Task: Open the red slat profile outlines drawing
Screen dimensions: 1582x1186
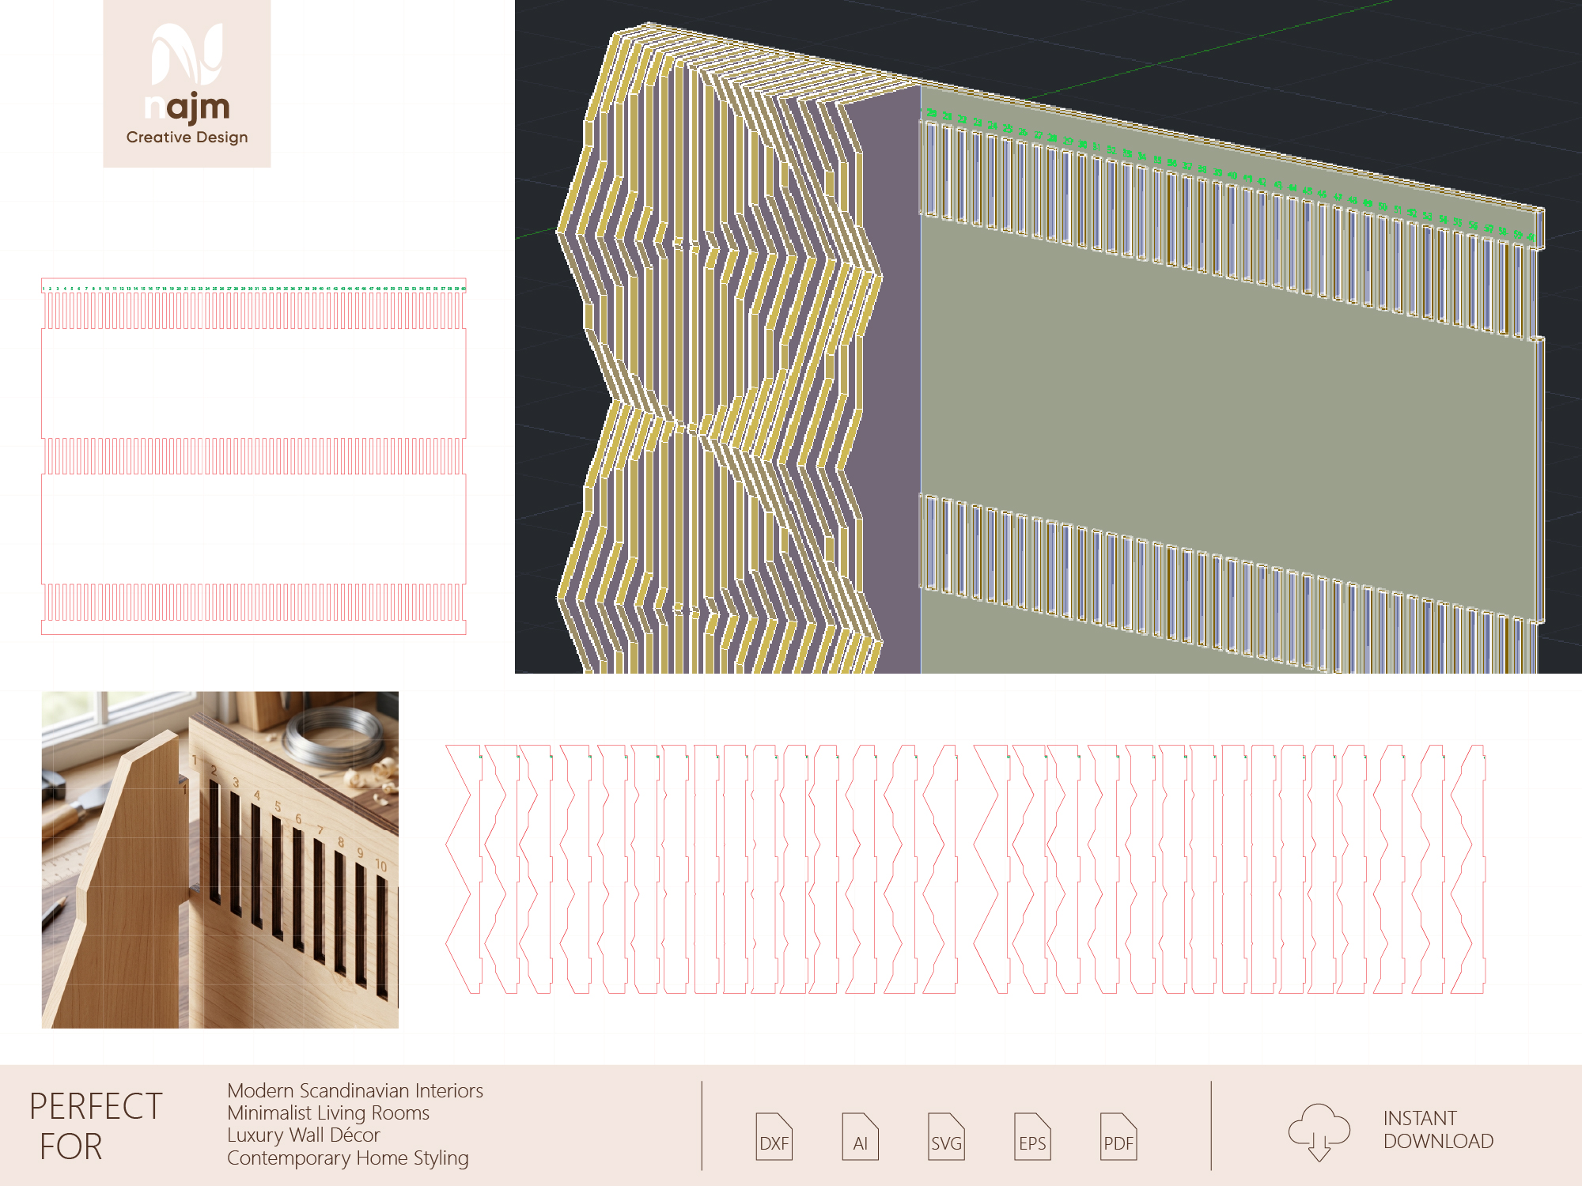Action: [965, 869]
